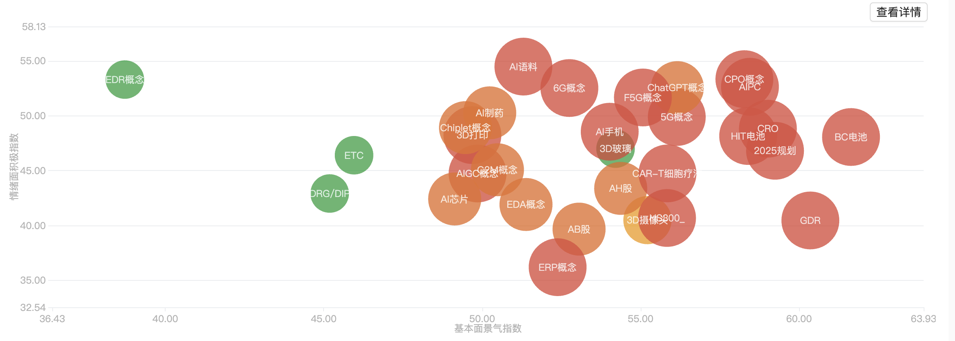Click the AI手机 bubble

[x=603, y=124]
